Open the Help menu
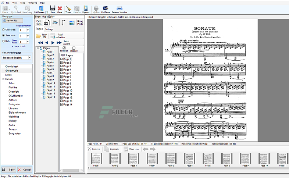 (x=43, y=3)
